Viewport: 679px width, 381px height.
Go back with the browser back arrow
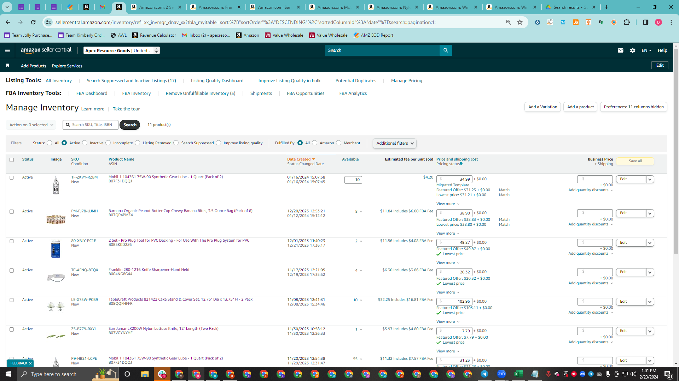point(8,22)
